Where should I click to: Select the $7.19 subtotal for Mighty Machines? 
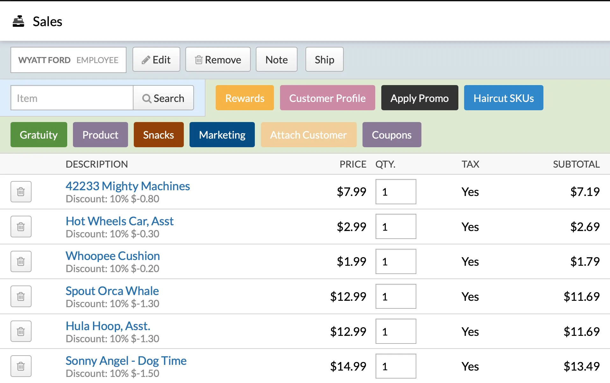[585, 192]
